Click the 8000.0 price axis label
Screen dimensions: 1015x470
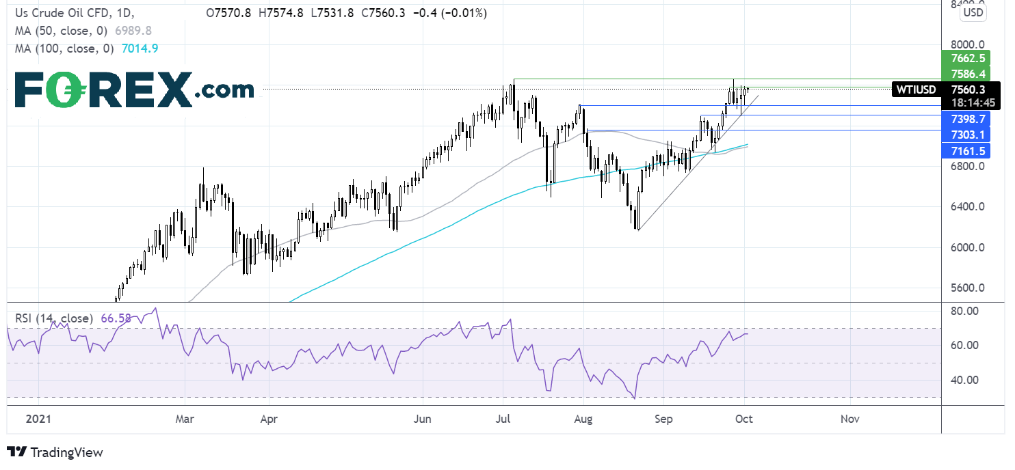coord(966,44)
